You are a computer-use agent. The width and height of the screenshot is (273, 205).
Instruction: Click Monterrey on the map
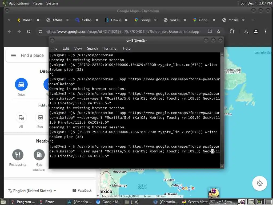[119, 186]
